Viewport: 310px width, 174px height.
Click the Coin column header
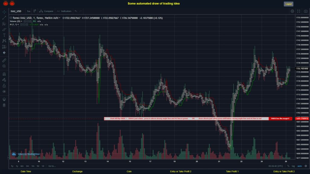[x=129, y=172]
